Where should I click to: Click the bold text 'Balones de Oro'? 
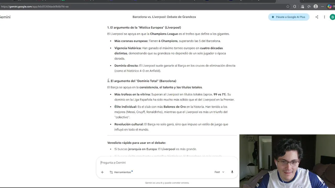[175, 107]
